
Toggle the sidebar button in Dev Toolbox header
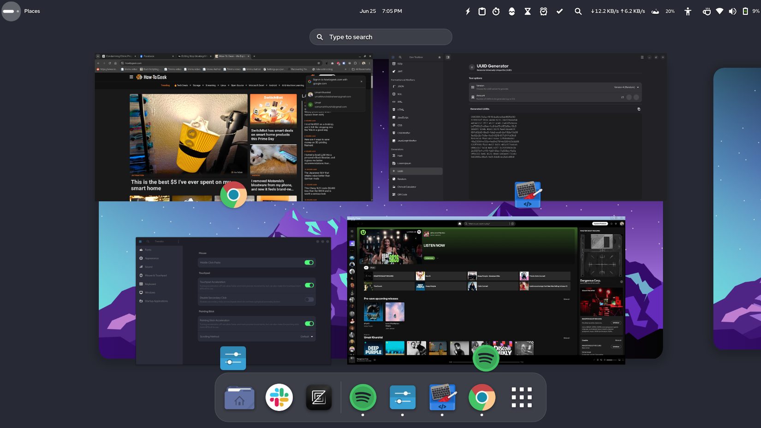click(448, 57)
